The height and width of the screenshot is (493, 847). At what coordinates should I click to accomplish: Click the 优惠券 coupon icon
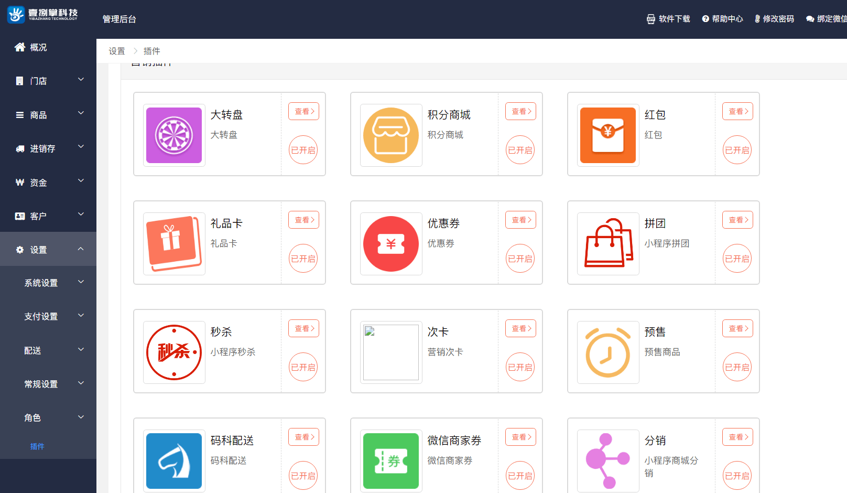(x=391, y=244)
